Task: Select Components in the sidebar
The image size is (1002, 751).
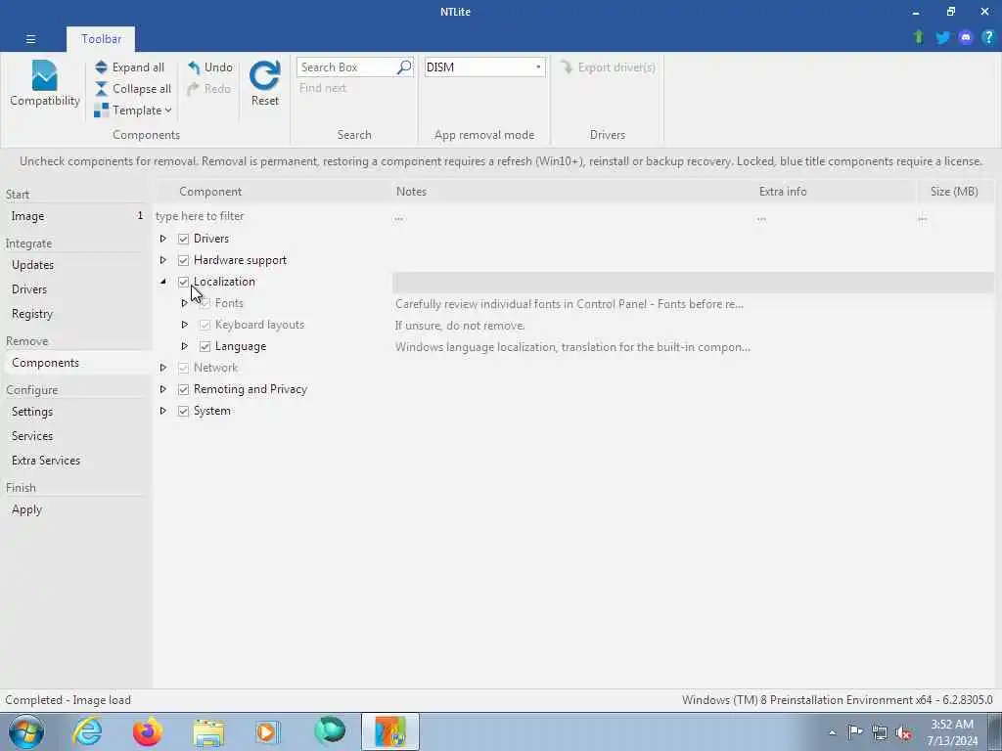Action: click(x=75, y=363)
